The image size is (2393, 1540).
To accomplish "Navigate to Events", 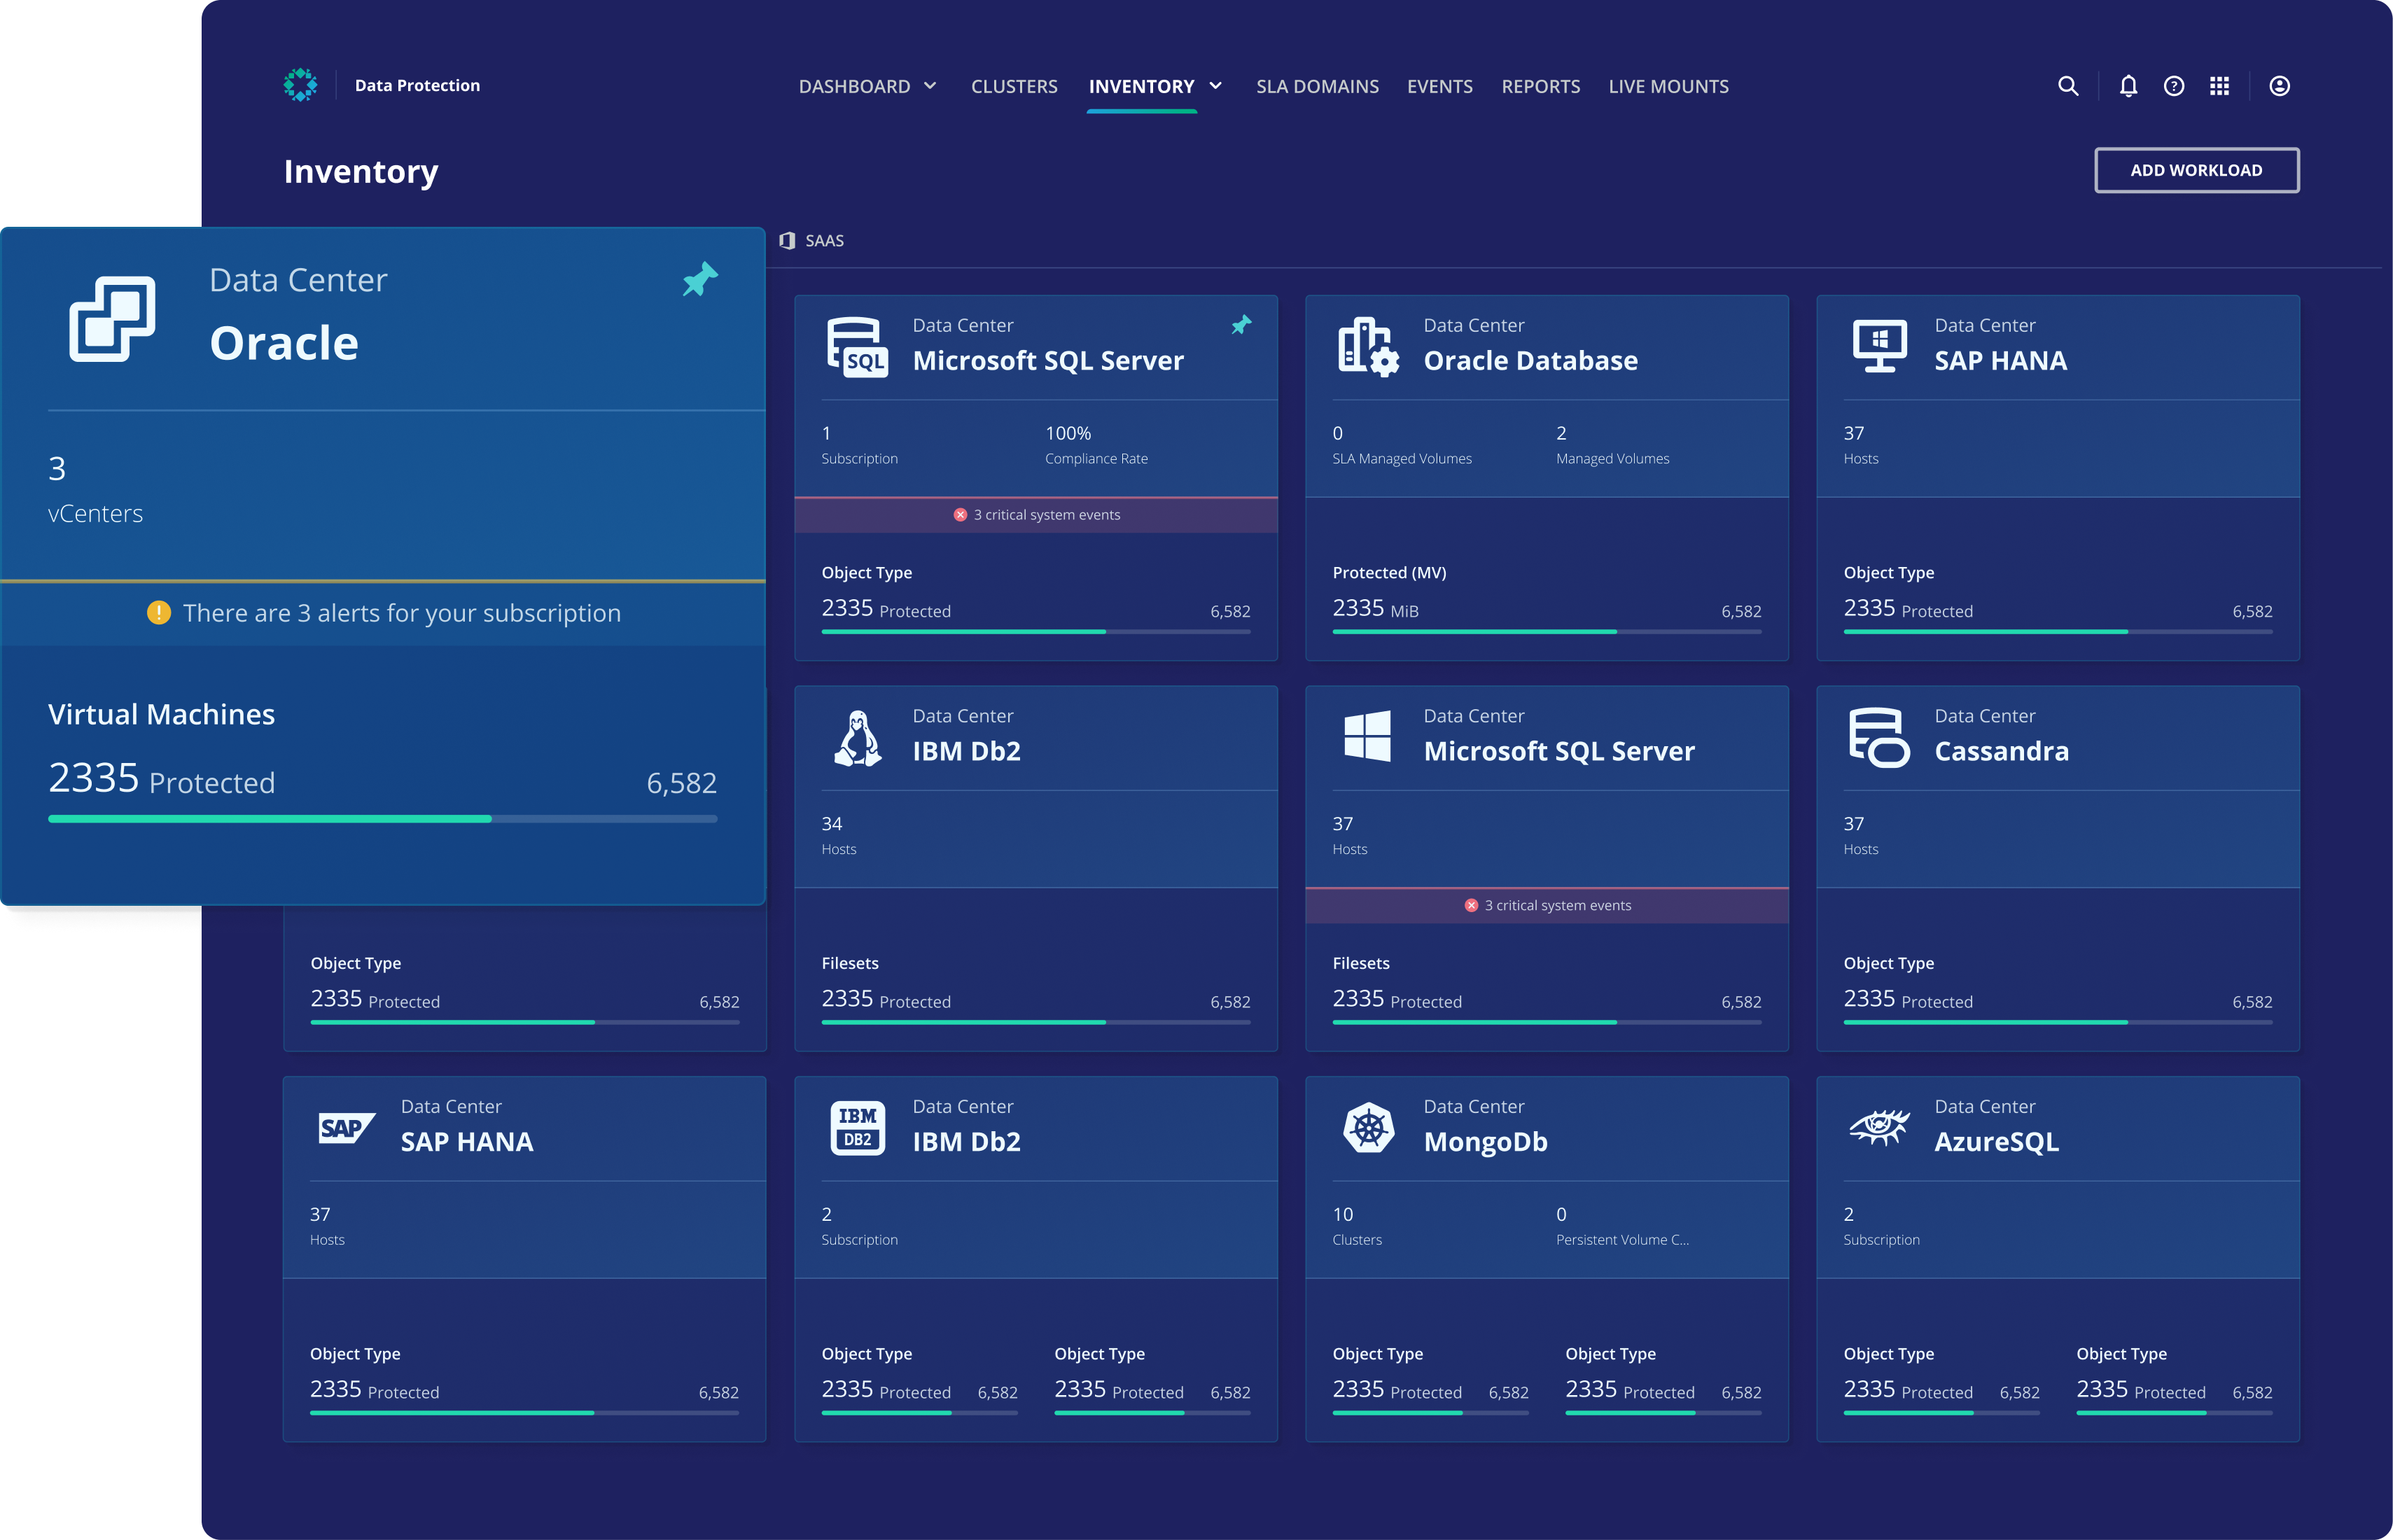I will [1439, 86].
